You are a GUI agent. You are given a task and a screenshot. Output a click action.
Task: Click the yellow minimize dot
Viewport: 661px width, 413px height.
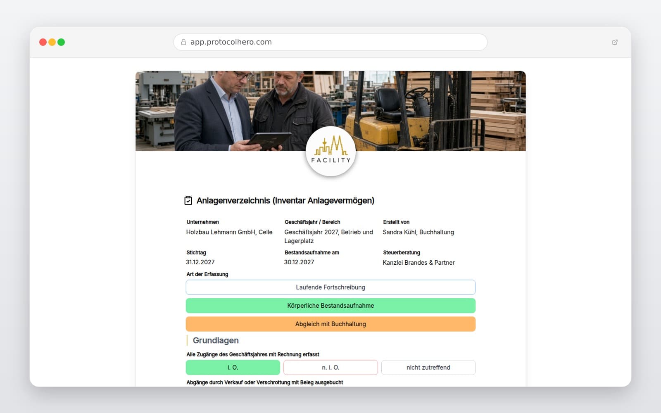(x=52, y=42)
